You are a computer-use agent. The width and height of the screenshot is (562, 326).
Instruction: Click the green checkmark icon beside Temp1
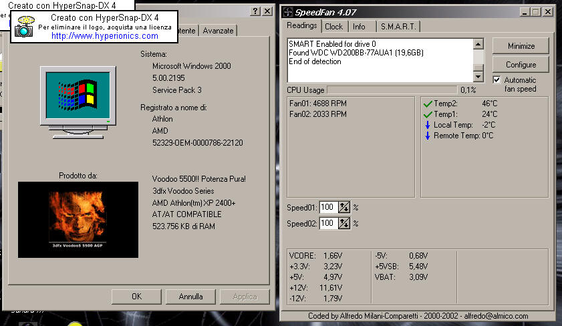pyautogui.click(x=428, y=115)
